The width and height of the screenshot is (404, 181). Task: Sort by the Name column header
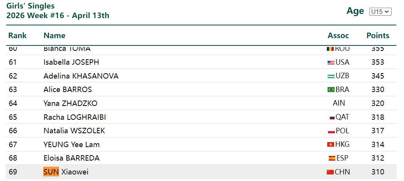[54, 35]
